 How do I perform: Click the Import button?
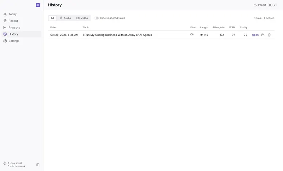260,5
